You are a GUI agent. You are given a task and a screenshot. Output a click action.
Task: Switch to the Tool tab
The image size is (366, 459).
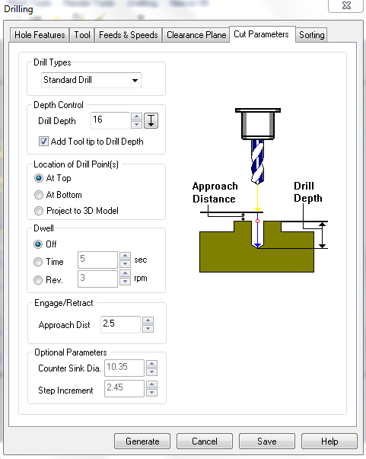[82, 35]
